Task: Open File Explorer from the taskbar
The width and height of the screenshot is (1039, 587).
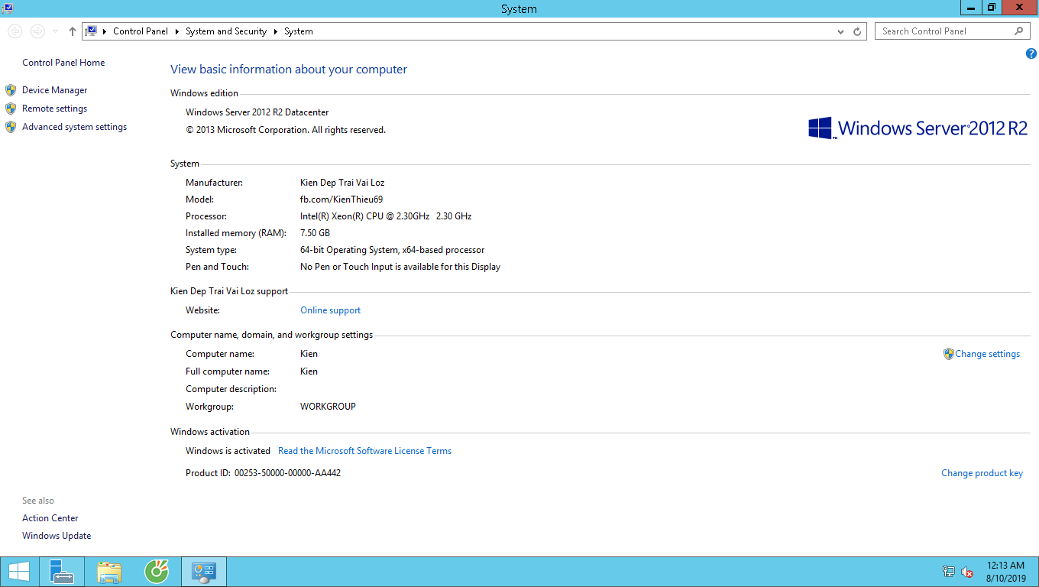Action: [x=109, y=572]
